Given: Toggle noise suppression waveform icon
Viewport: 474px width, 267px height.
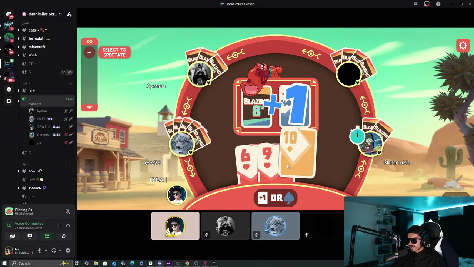Looking at the screenshot, I should click(59, 225).
